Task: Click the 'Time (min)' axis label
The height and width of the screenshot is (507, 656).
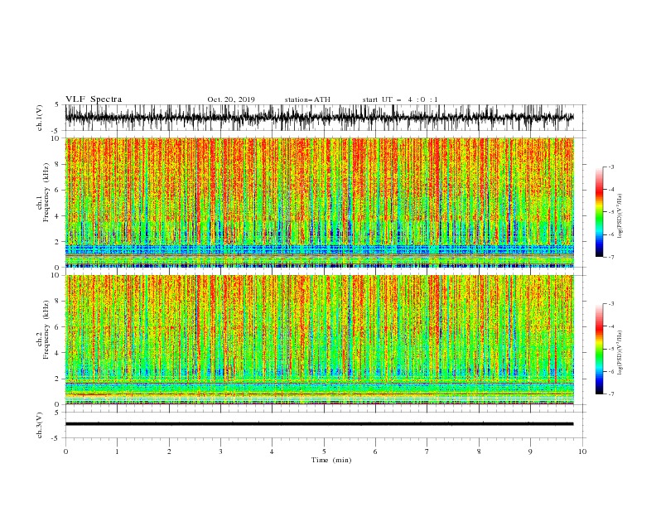Action: [331, 460]
